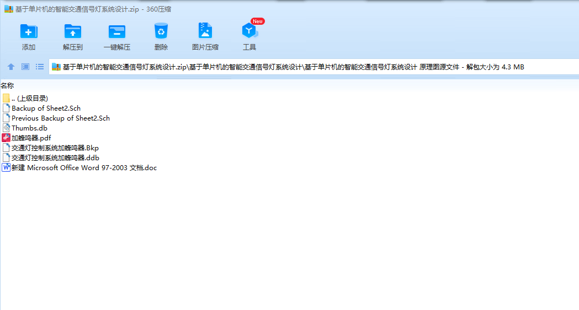Select the file name Backup of Sheet2.Sch

click(46, 108)
